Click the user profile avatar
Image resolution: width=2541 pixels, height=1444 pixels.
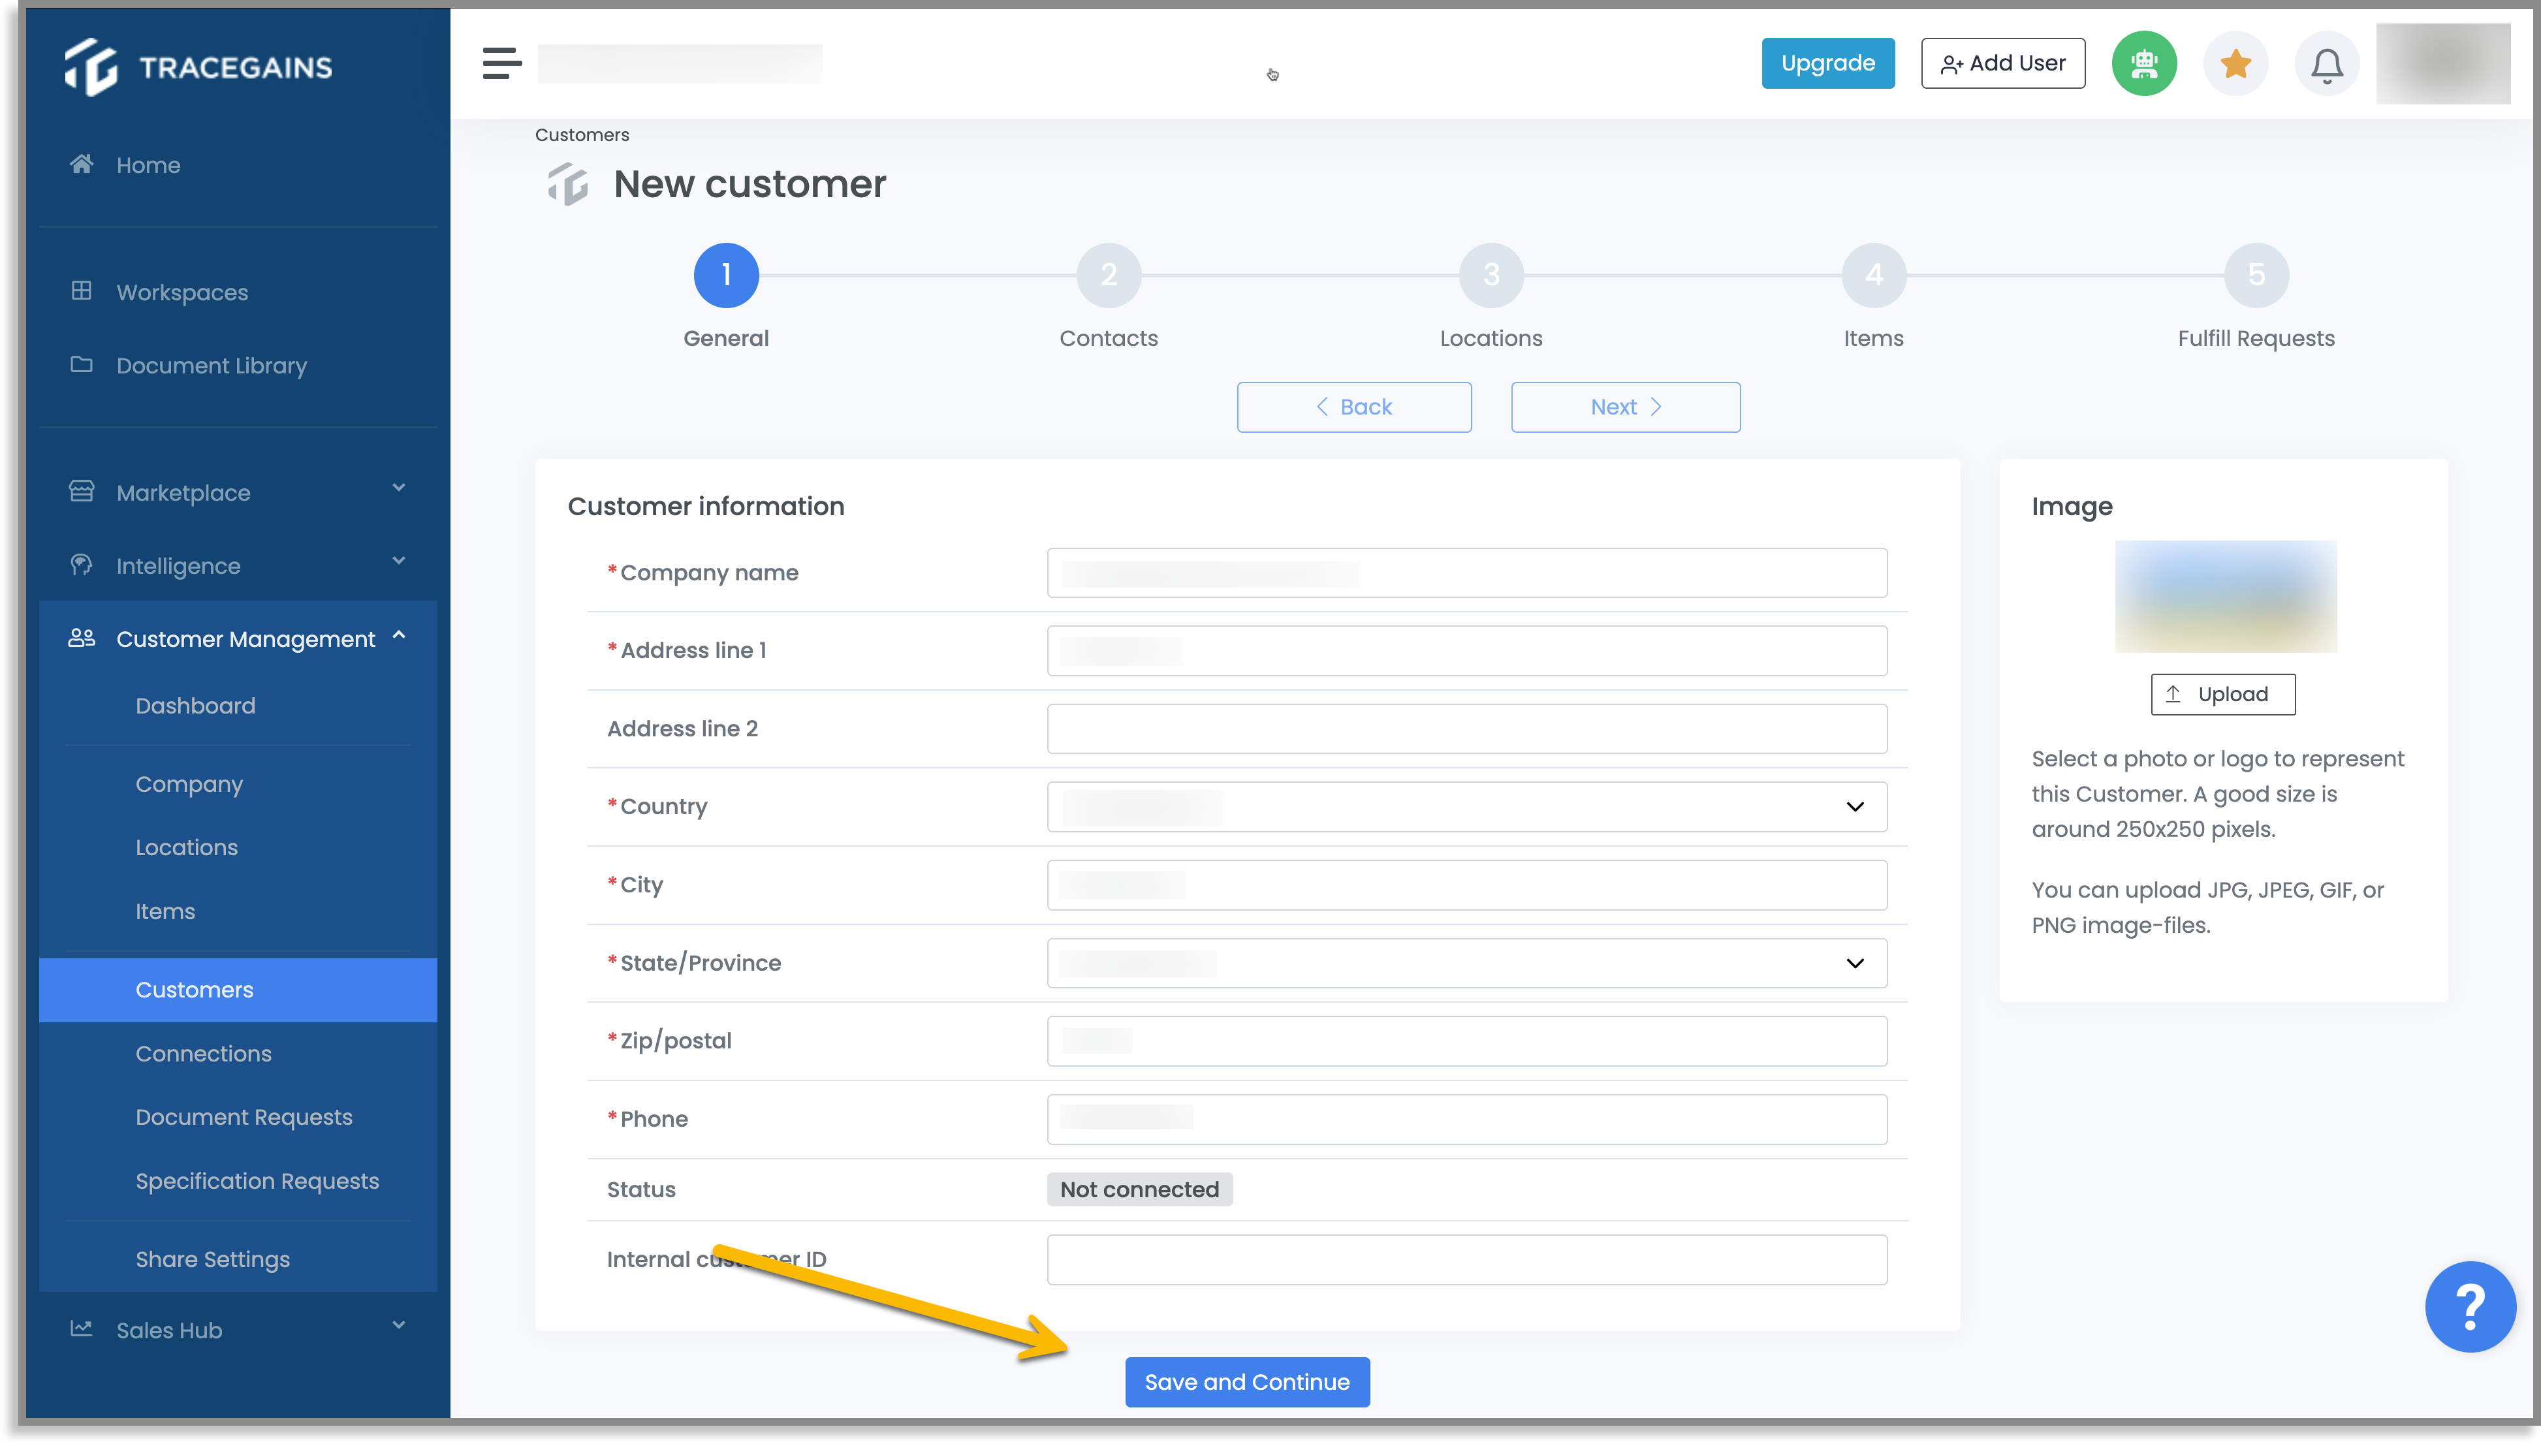(2443, 63)
